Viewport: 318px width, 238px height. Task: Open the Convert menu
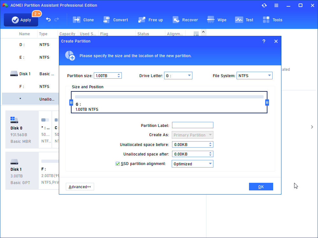pos(116,20)
